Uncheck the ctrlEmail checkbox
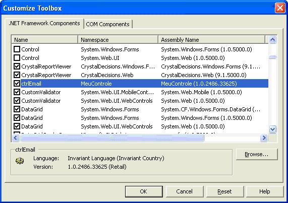The height and width of the screenshot is (203, 288). pyautogui.click(x=17, y=84)
